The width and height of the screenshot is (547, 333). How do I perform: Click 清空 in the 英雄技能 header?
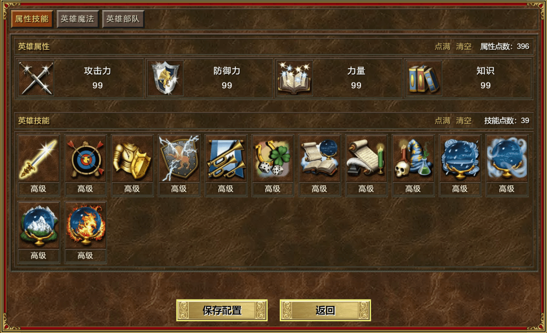tap(464, 121)
